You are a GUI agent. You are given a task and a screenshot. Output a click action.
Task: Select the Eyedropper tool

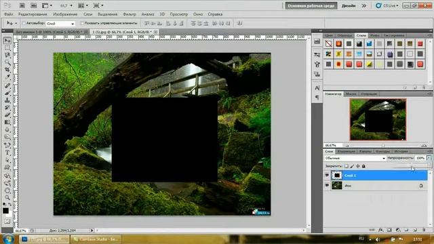pyautogui.click(x=7, y=77)
